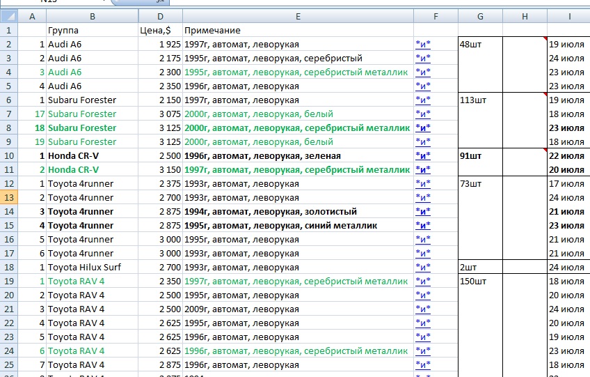Select column A header

point(32,16)
